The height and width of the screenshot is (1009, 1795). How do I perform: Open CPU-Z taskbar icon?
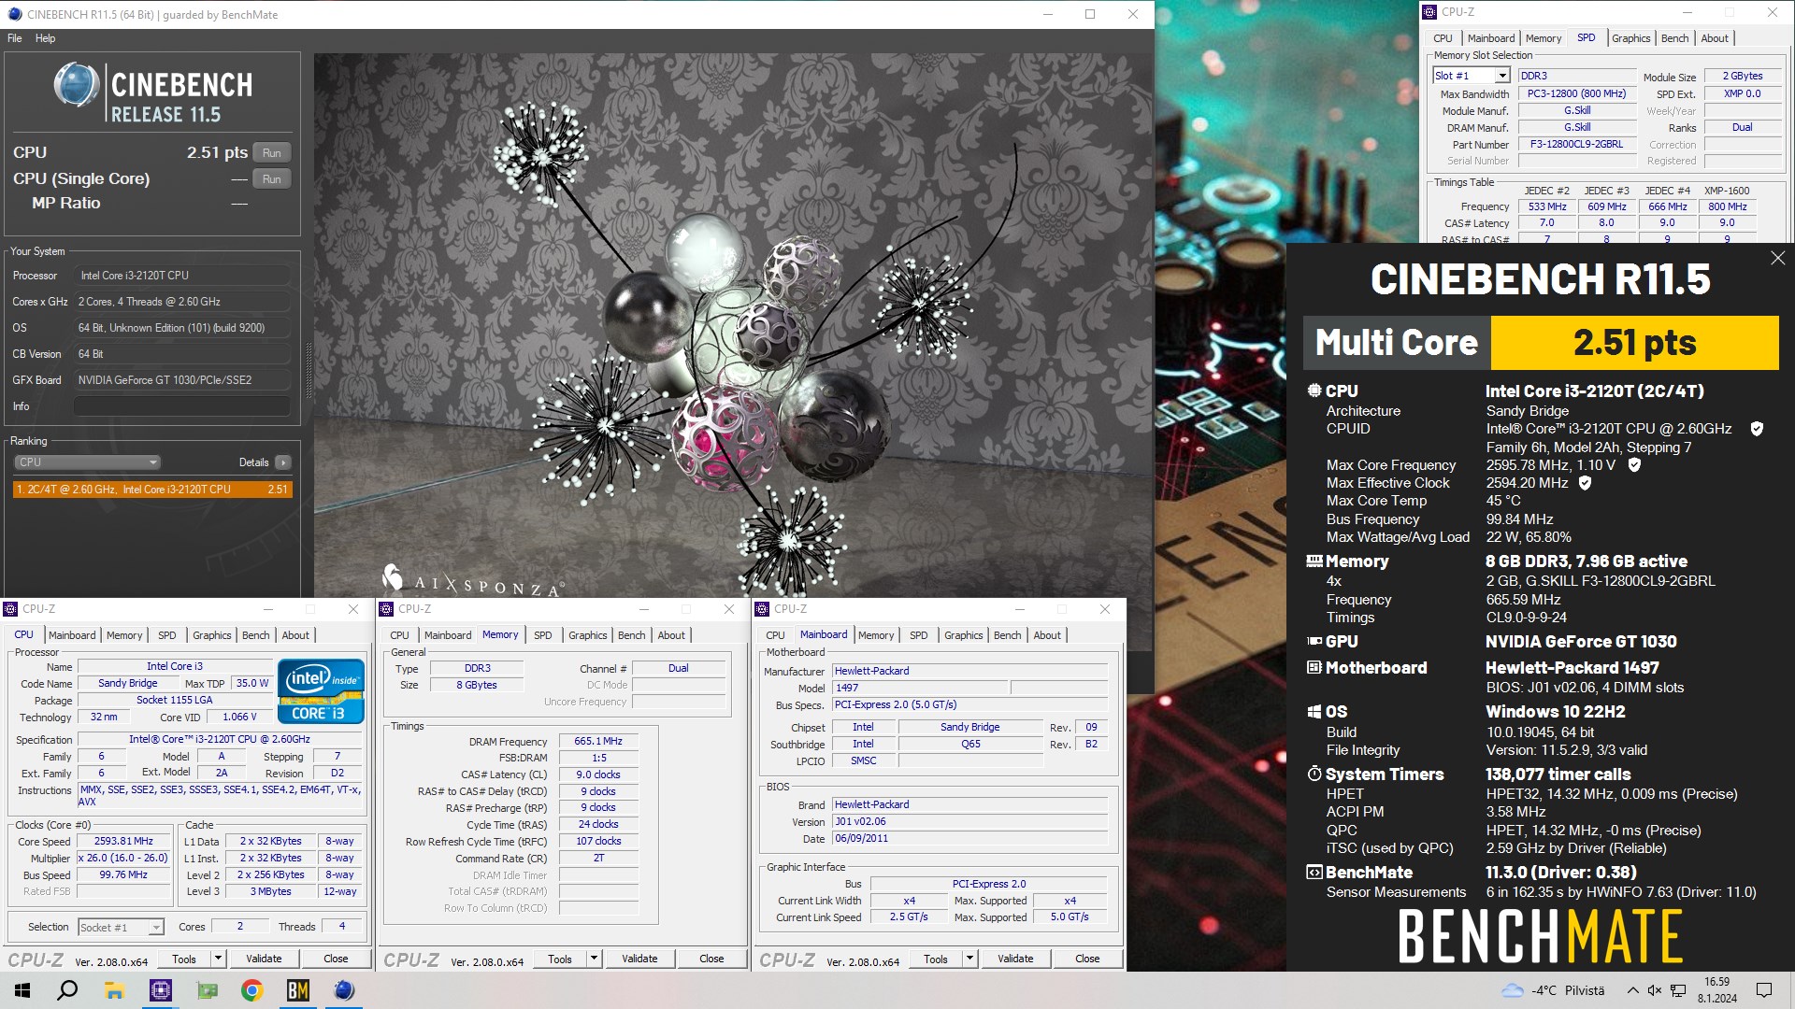161,990
